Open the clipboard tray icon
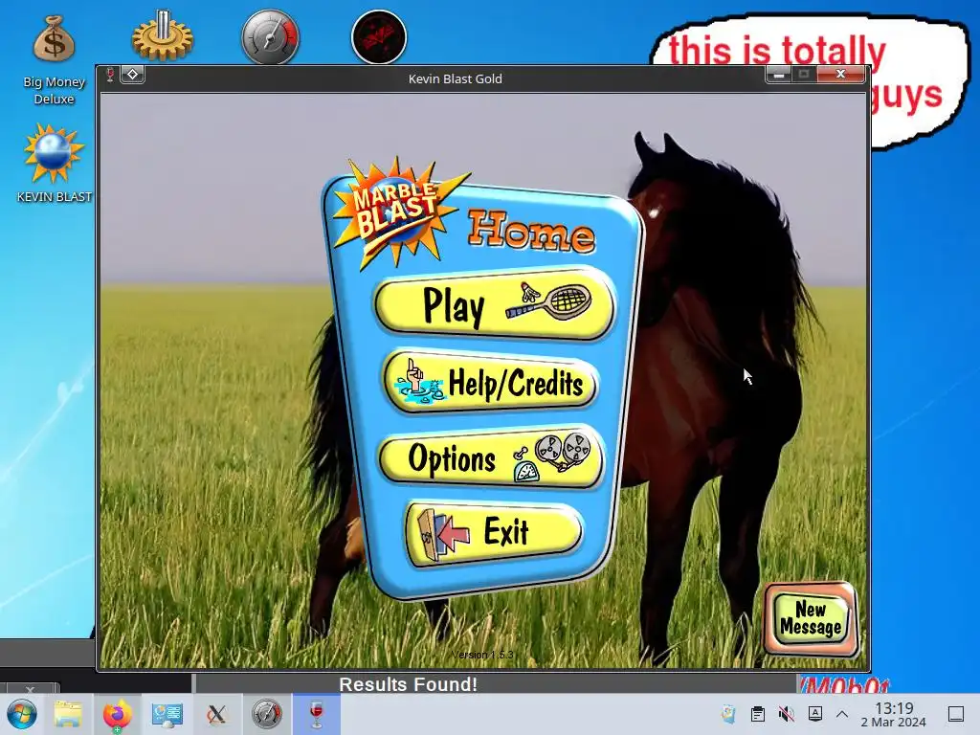Screen dimensions: 980x735 click(758, 713)
